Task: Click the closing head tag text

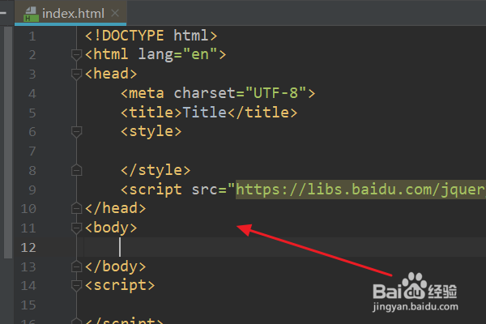Action: click(x=115, y=208)
